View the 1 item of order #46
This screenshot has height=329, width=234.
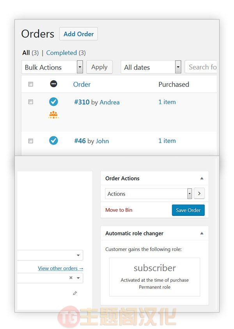167,141
